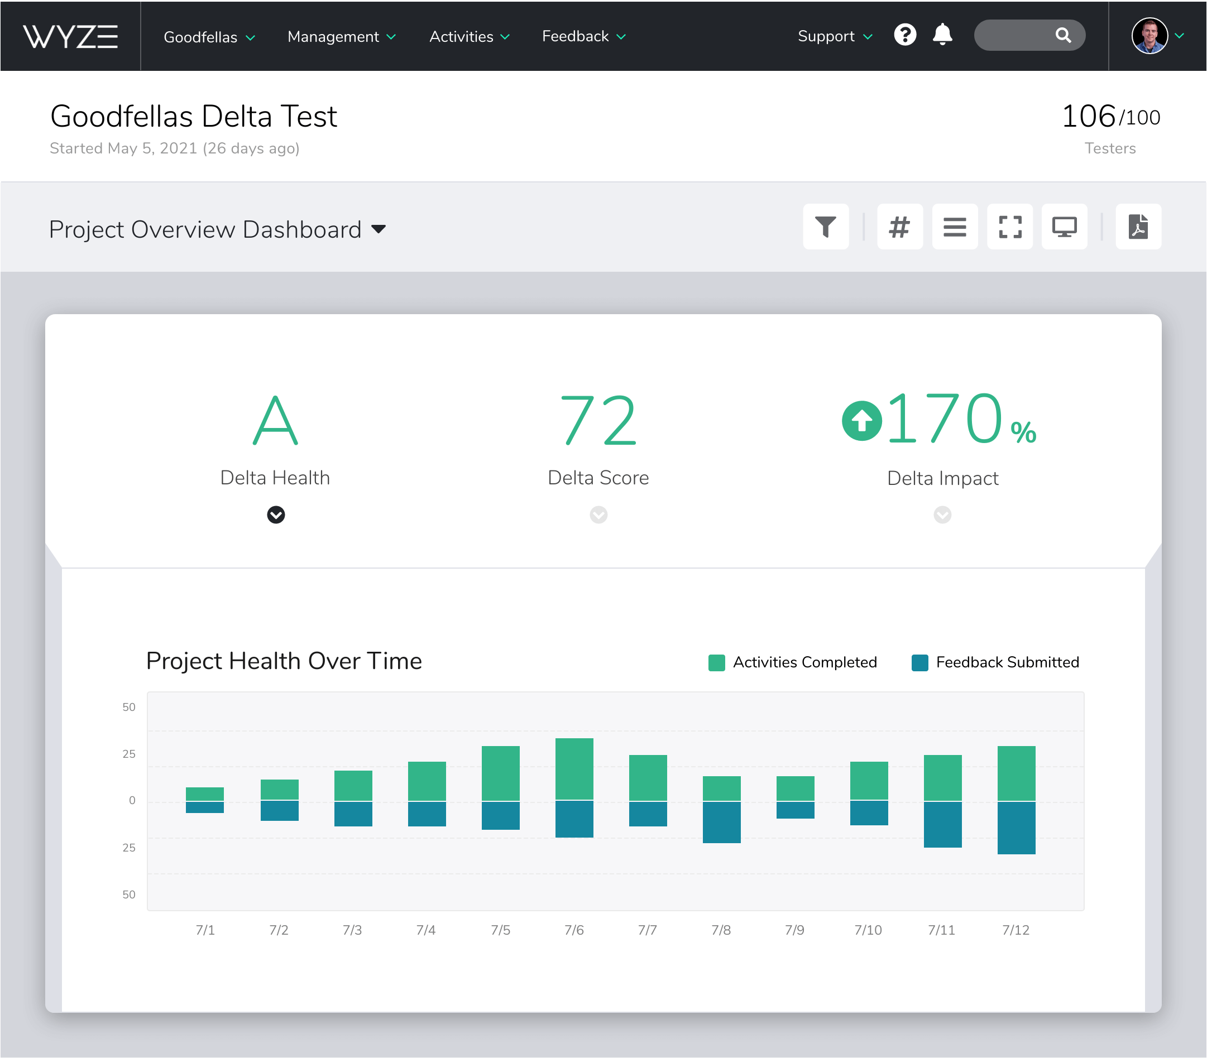The image size is (1207, 1058).
Task: Open the help question mark icon
Action: pos(904,35)
